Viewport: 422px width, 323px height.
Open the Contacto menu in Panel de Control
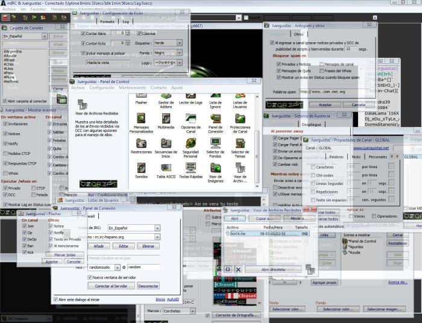point(159,87)
